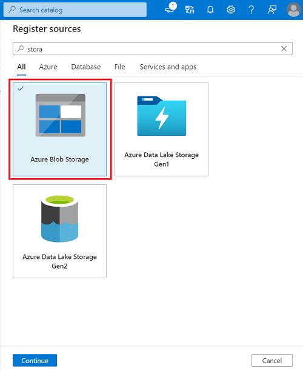Select Azure Data Lake Storage Gen2 tile
This screenshot has width=303, height=371.
pyautogui.click(x=59, y=231)
